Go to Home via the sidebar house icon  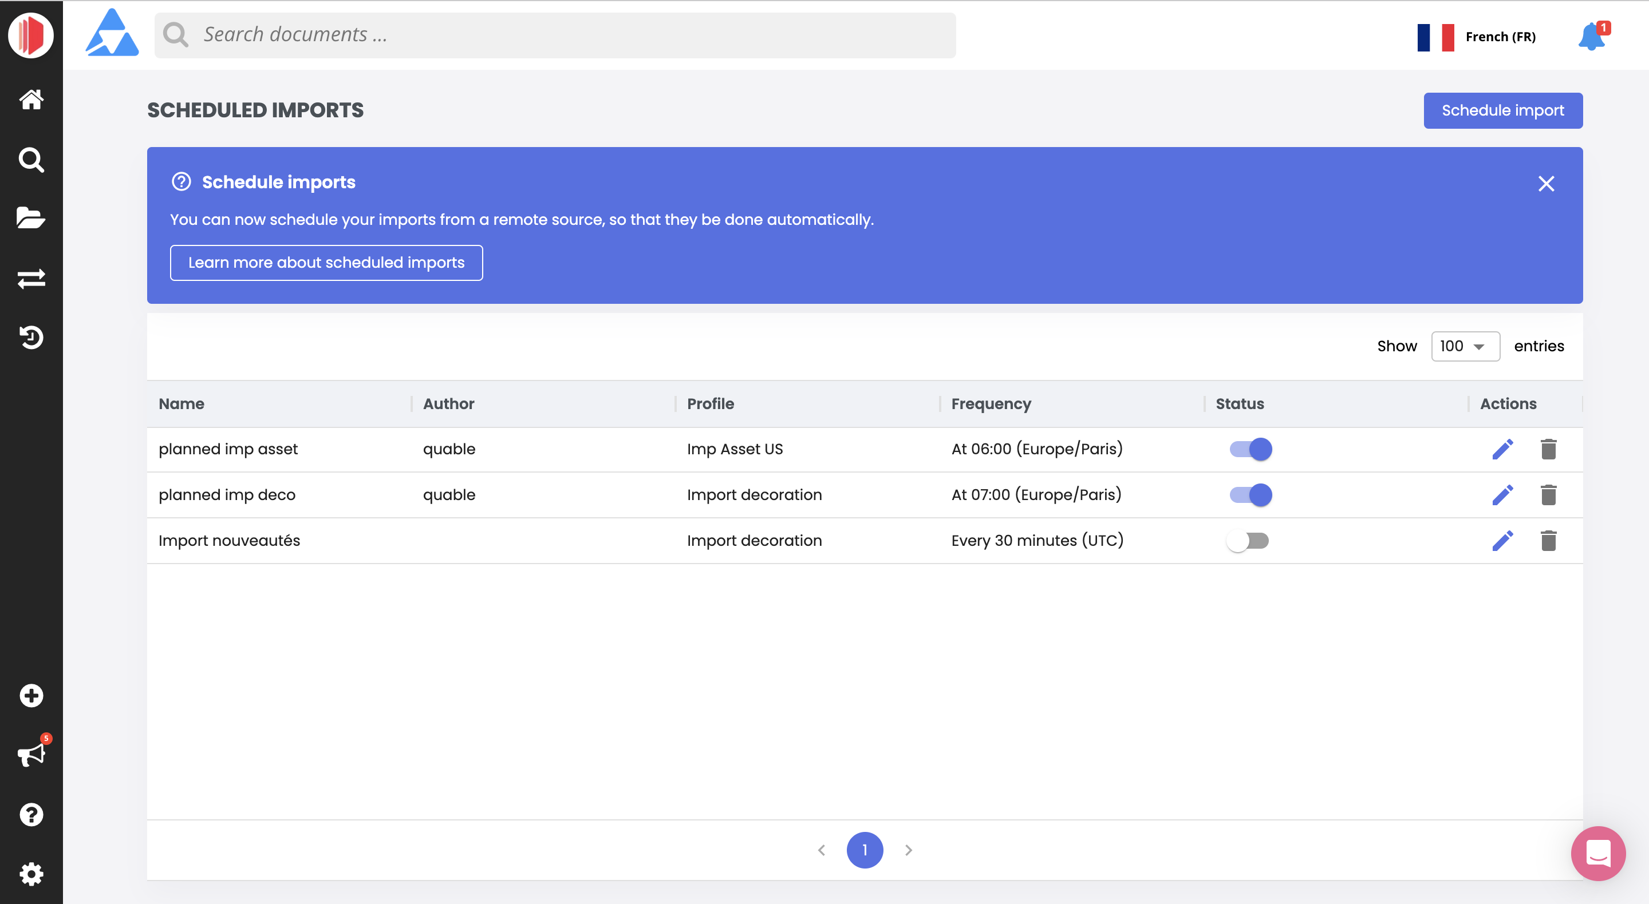coord(31,99)
